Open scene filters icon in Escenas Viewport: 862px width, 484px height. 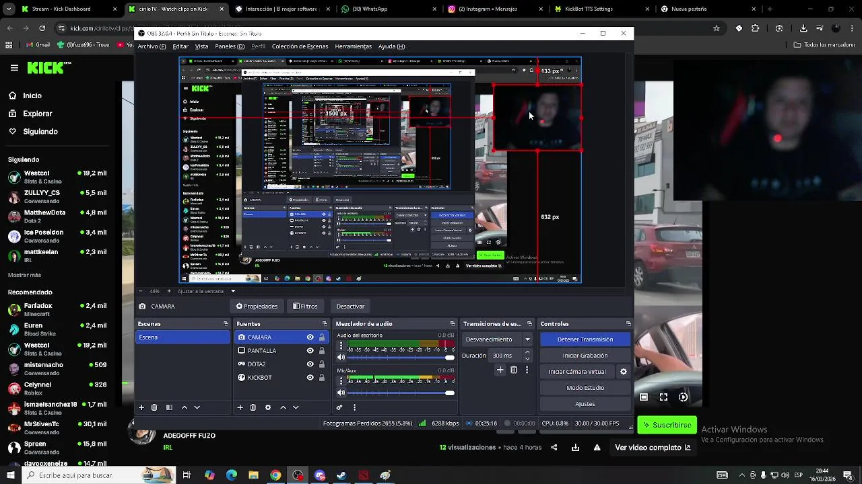click(169, 407)
